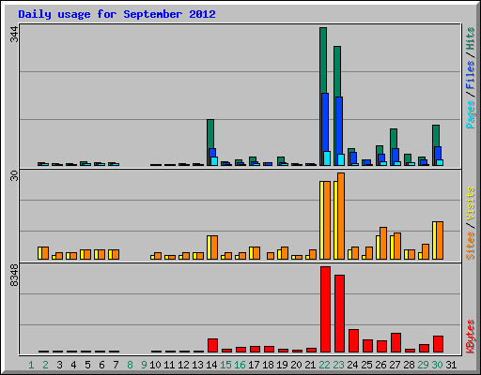Click day 1 on the x-axis

31,365
